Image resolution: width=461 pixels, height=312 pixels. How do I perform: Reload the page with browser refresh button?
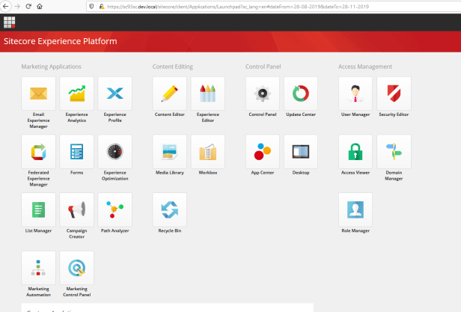pos(27,6)
